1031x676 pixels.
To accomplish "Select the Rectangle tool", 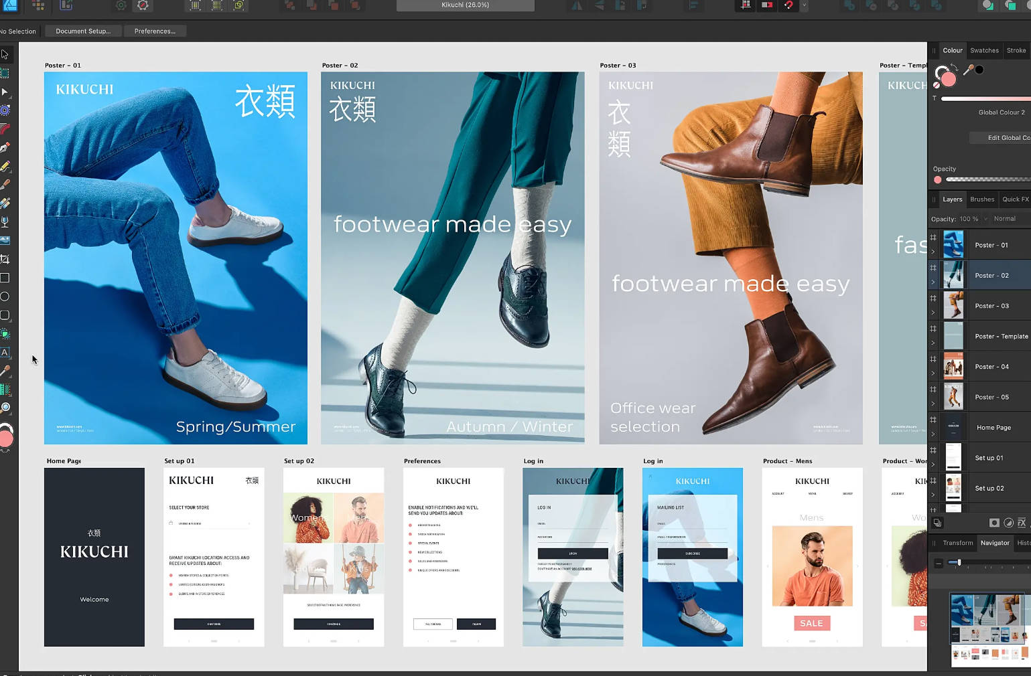I will [5, 277].
